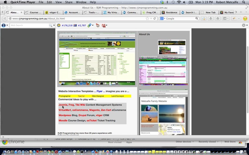Click the volume speaker menu bar icon
249x155 pixels.
184,2
